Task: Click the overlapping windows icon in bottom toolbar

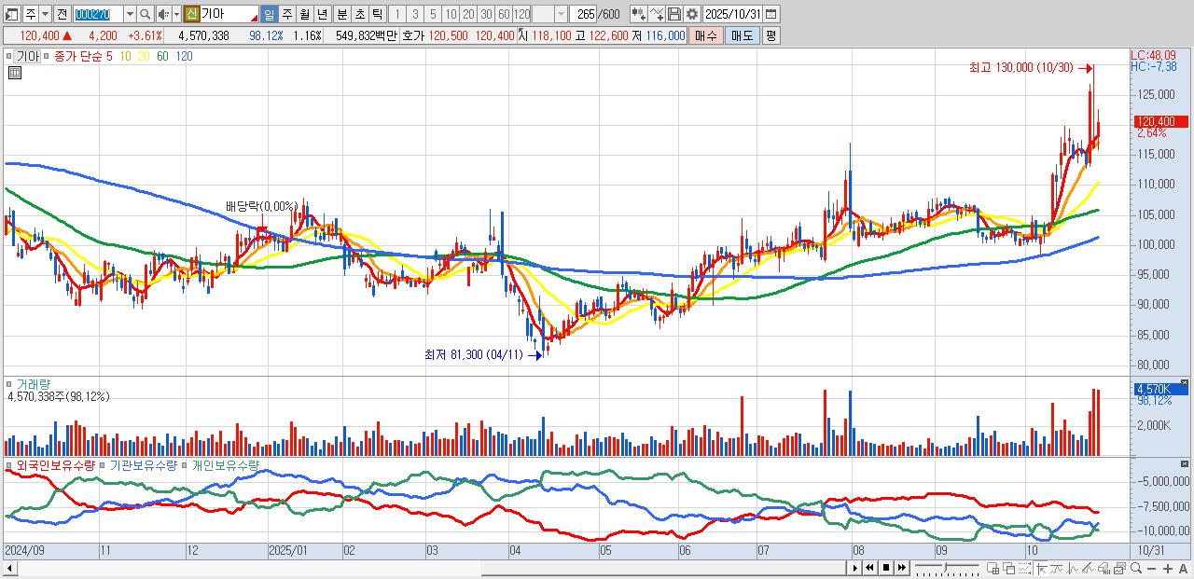Action: 1009,568
